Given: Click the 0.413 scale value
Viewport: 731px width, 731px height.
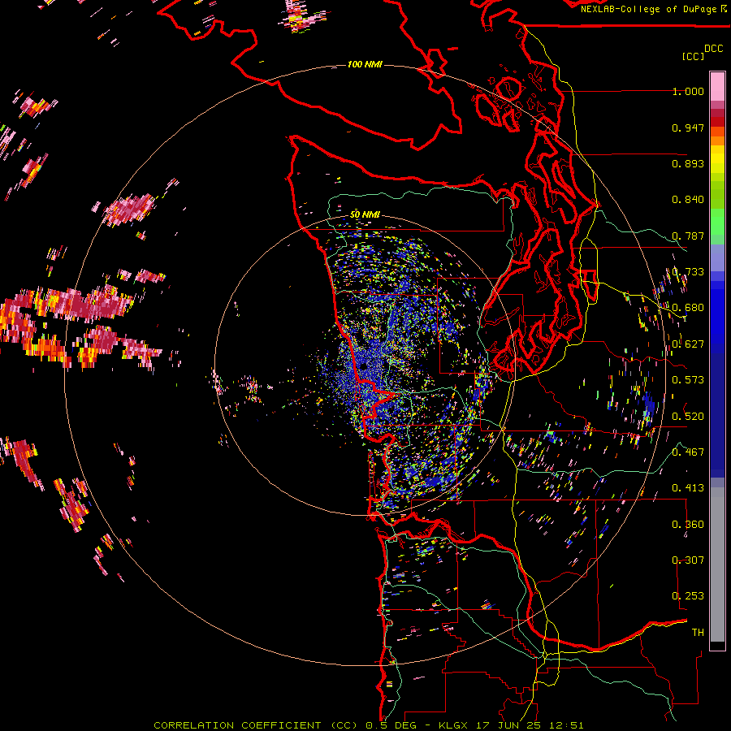Looking at the screenshot, I should click(x=688, y=488).
